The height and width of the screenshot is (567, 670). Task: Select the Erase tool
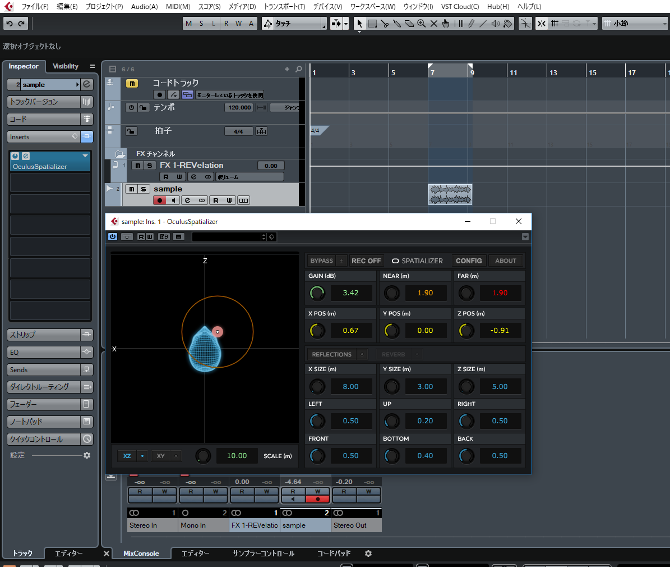409,24
